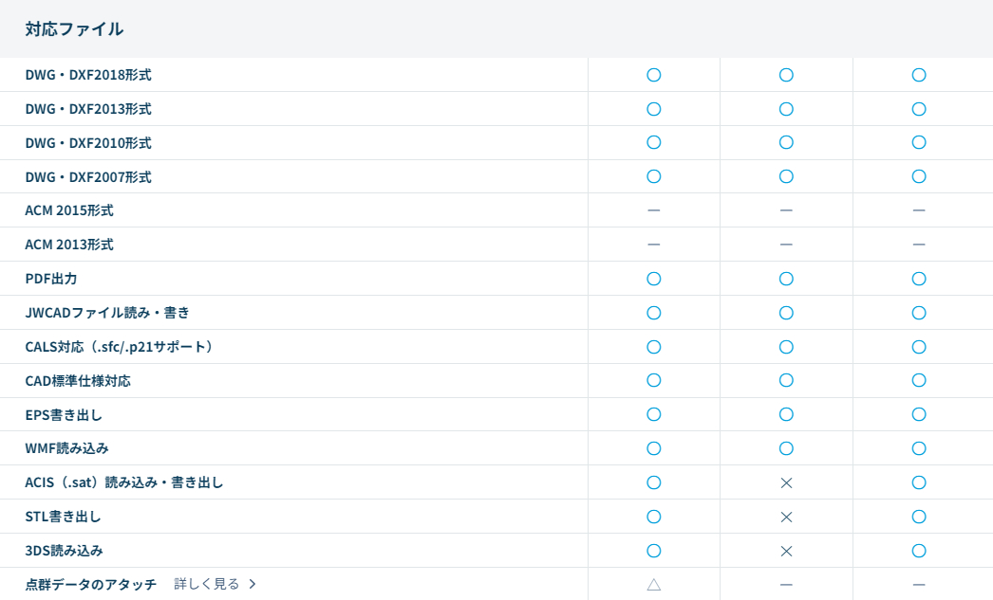Click the chevron arrow beside 詳しく見る
This screenshot has width=993, height=600.
[253, 584]
